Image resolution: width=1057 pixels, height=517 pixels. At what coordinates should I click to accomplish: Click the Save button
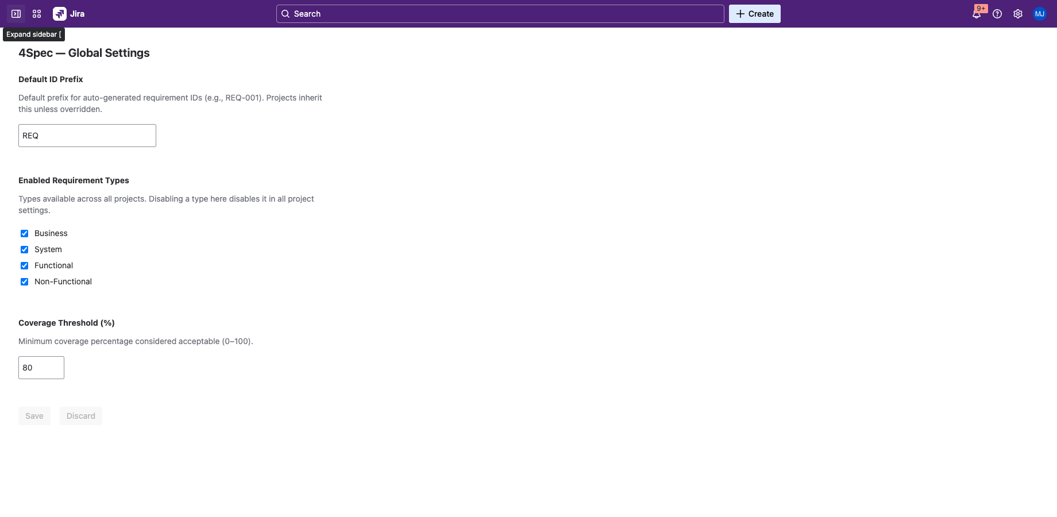[x=34, y=416]
